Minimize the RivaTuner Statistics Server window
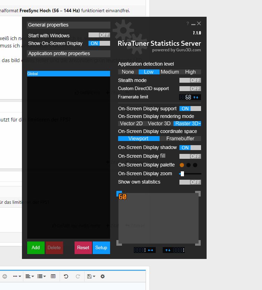The height and width of the screenshot is (290, 262). [193, 24]
